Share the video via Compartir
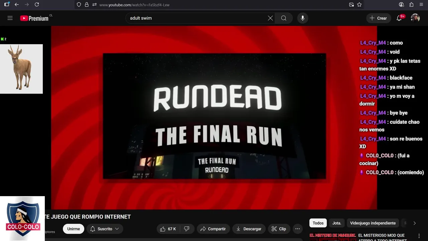This screenshot has height=241, width=428. point(213,229)
